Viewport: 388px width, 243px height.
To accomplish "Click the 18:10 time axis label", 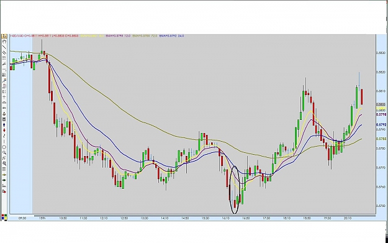I will 287,218.
